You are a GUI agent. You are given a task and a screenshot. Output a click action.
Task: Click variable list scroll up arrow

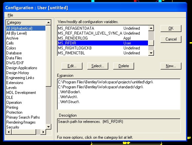[x=151, y=28]
